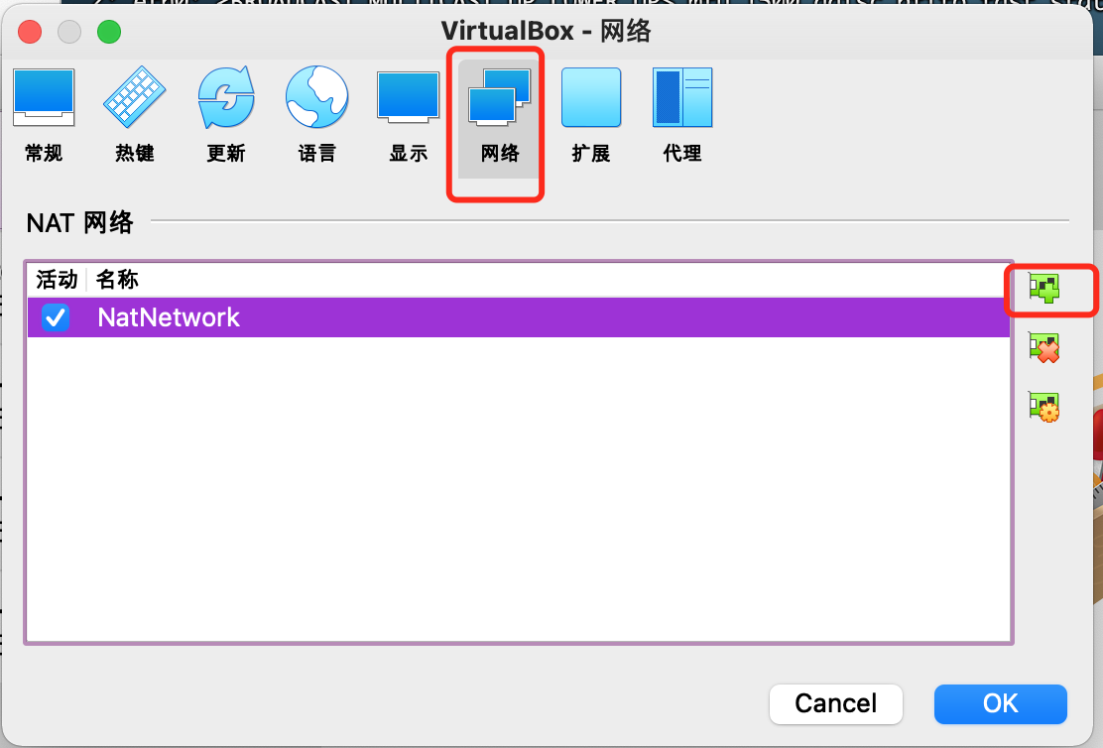Click the 活动 column header
The image size is (1103, 748).
(x=57, y=280)
